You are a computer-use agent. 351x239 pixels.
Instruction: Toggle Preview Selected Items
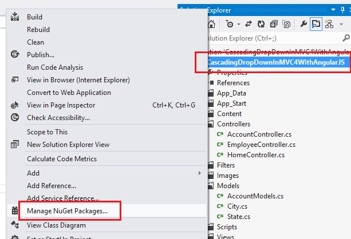(x=316, y=25)
